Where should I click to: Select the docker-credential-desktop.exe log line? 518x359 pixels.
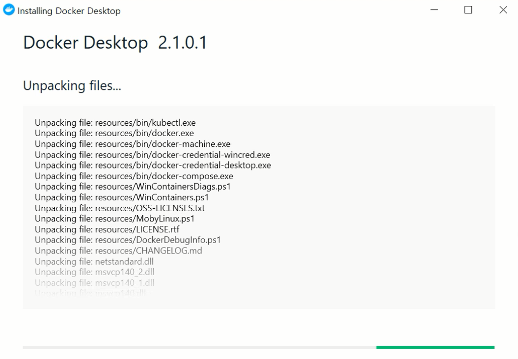pyautogui.click(x=153, y=166)
